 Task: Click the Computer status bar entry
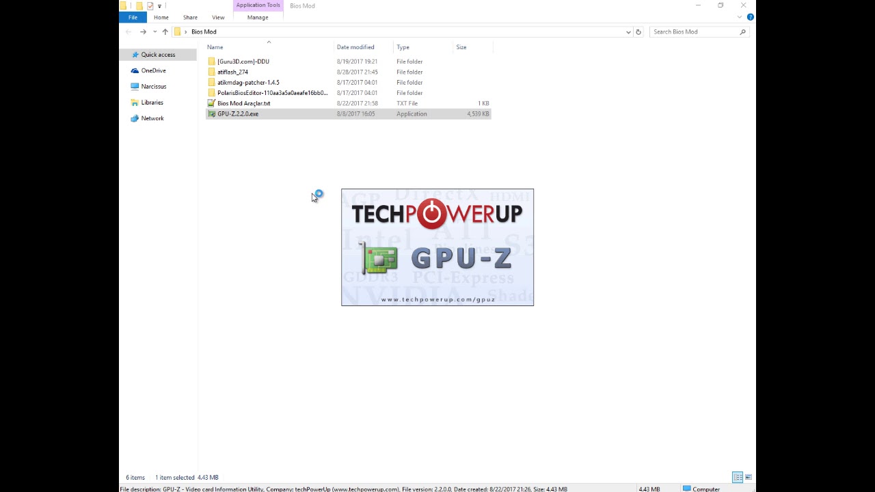701,489
